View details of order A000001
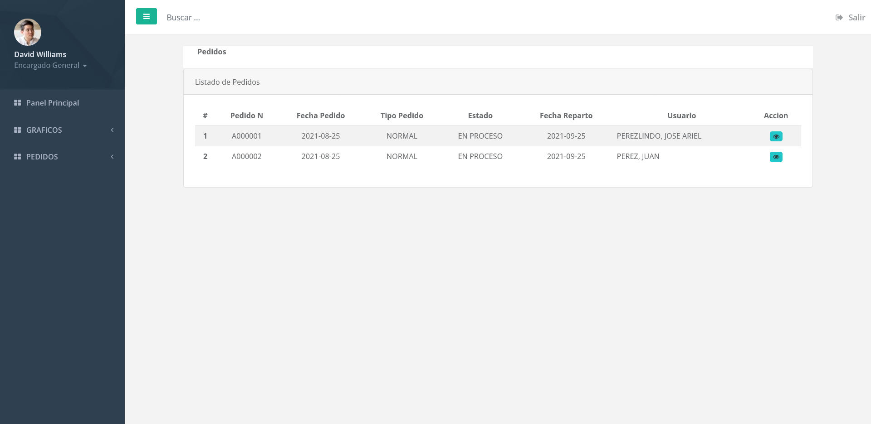The height and width of the screenshot is (424, 871). (776, 136)
